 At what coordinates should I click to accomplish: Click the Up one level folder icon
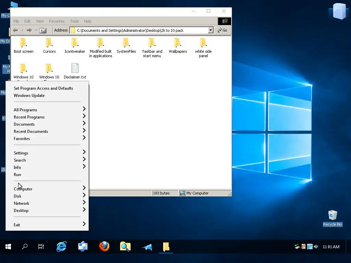coord(43,30)
